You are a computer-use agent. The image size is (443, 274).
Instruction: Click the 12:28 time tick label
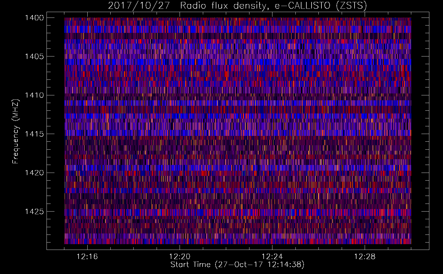pyautogui.click(x=365, y=257)
